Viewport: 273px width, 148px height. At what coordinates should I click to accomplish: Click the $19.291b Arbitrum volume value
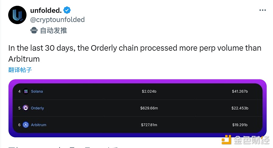[x=240, y=125]
